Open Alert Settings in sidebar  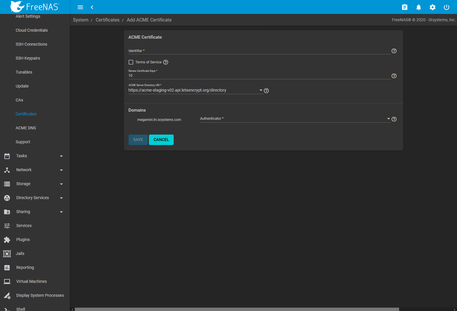28,16
